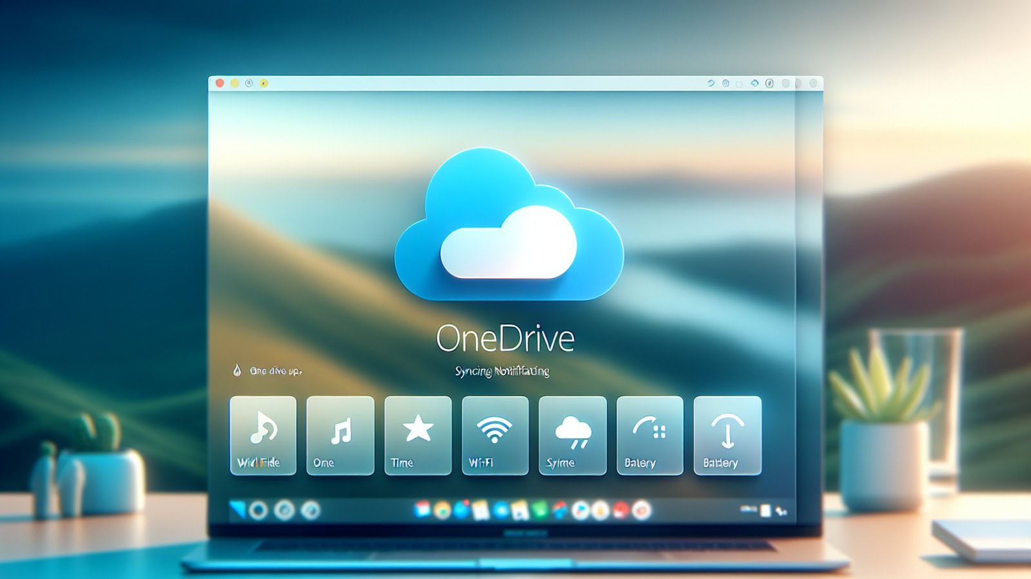The width and height of the screenshot is (1031, 579).
Task: Toggle the WiFi tile
Action: point(495,436)
